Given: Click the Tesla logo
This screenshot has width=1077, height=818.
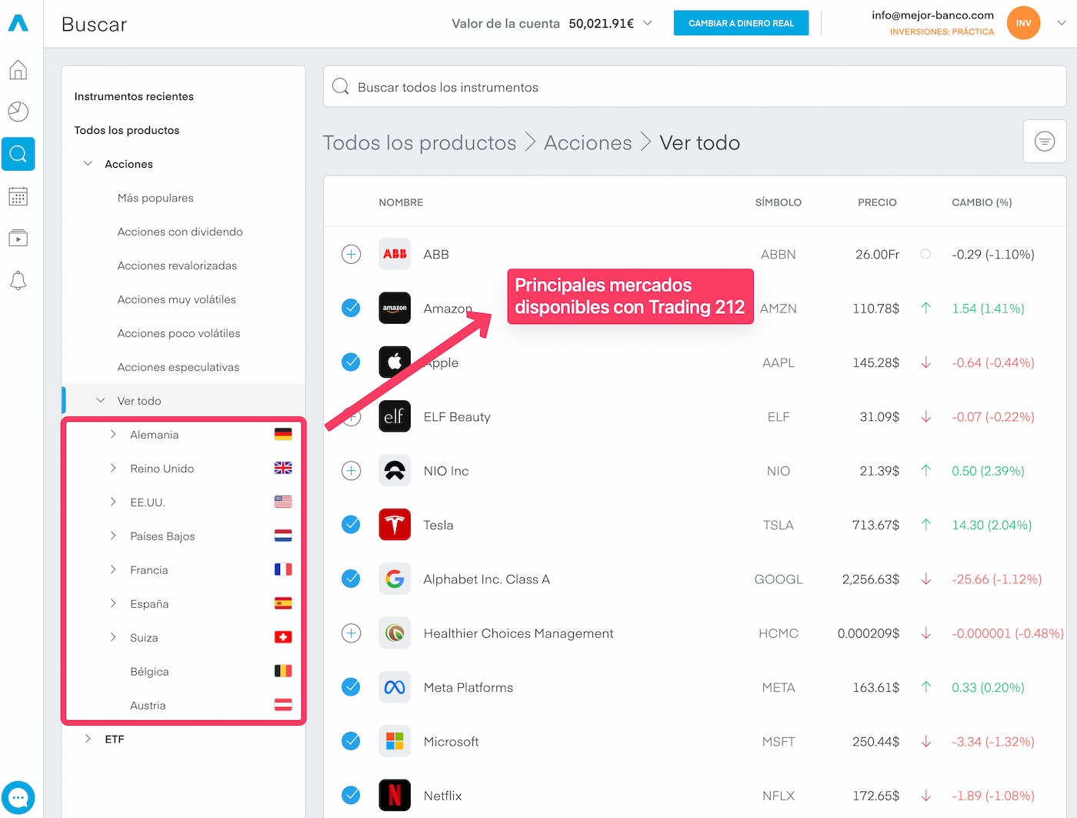Looking at the screenshot, I should (395, 525).
